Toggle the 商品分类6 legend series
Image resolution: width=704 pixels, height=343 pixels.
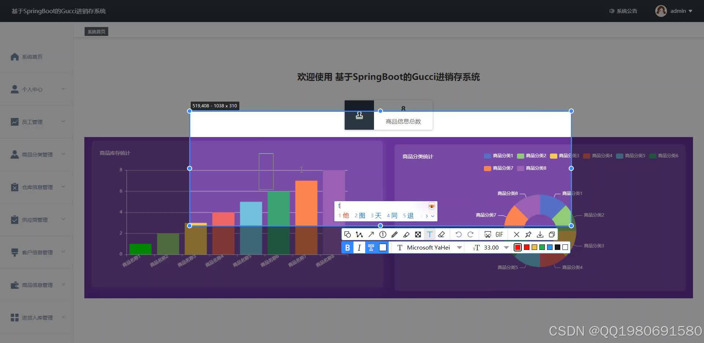point(663,156)
